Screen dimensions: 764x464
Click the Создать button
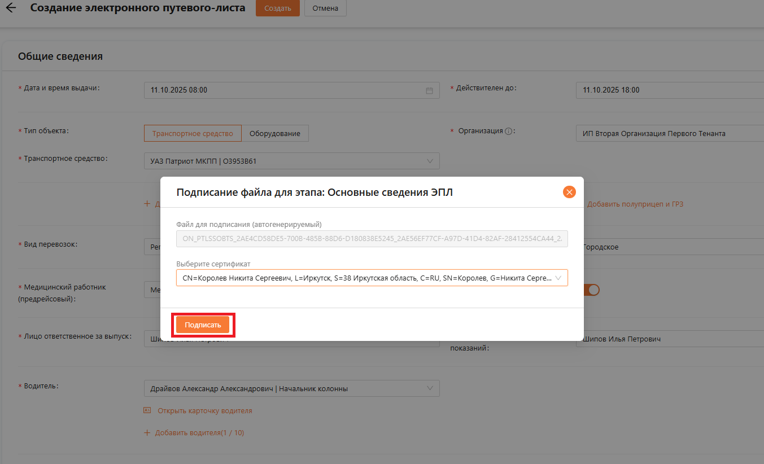point(277,8)
